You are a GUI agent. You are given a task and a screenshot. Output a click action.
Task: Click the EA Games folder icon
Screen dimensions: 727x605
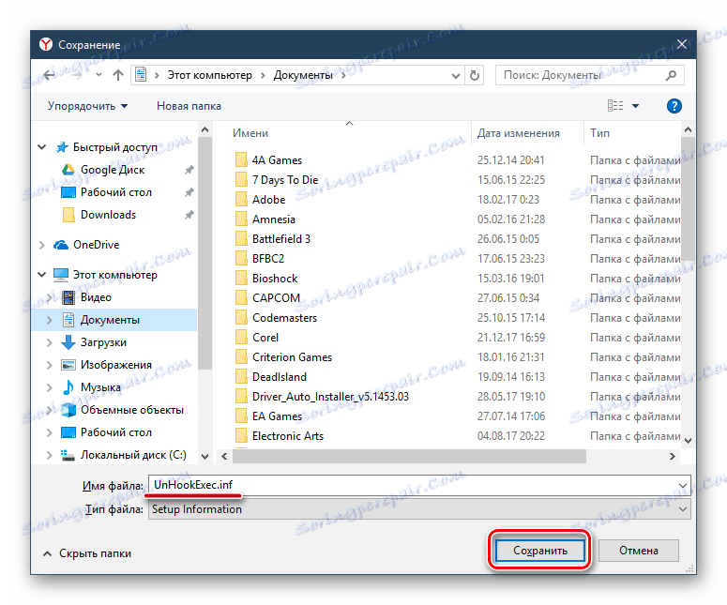click(241, 416)
